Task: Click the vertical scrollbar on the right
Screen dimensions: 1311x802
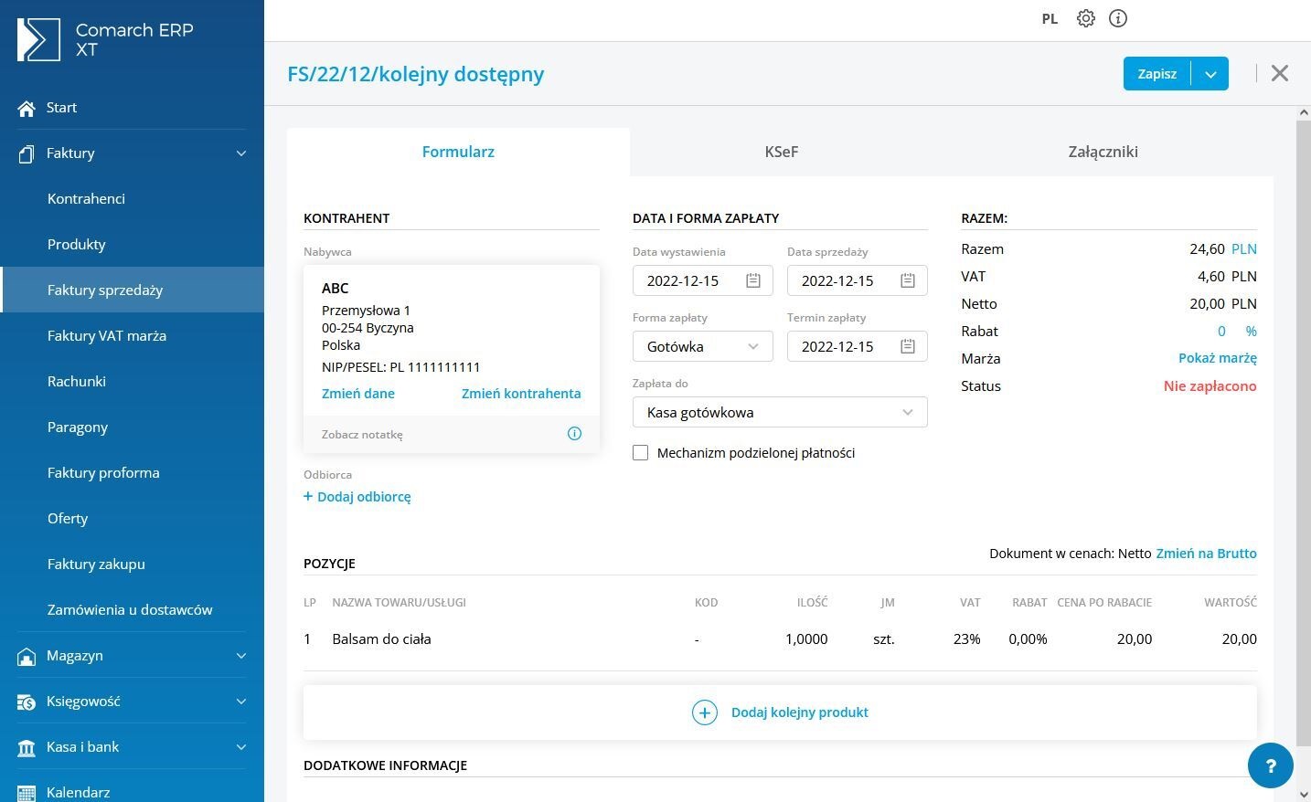Action: pyautogui.click(x=1305, y=365)
